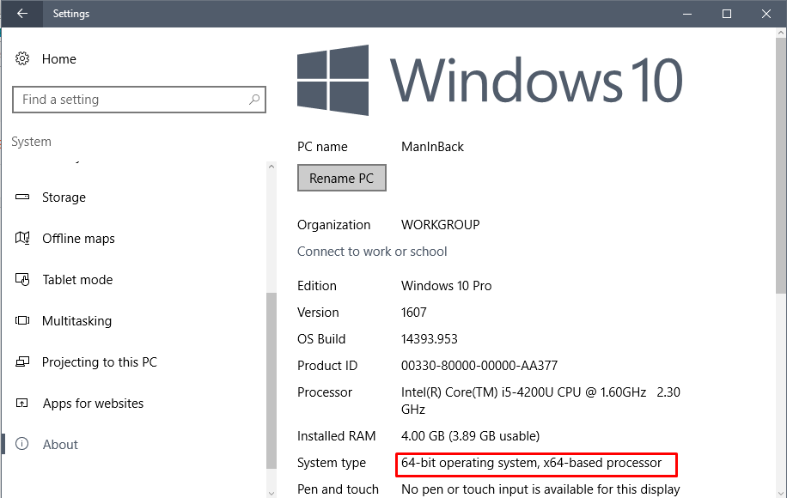
Task: Minimize the Settings window
Action: 687,14
